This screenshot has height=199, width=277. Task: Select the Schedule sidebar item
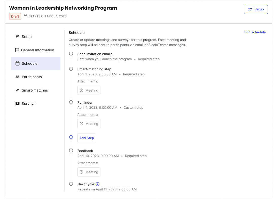[x=36, y=63]
